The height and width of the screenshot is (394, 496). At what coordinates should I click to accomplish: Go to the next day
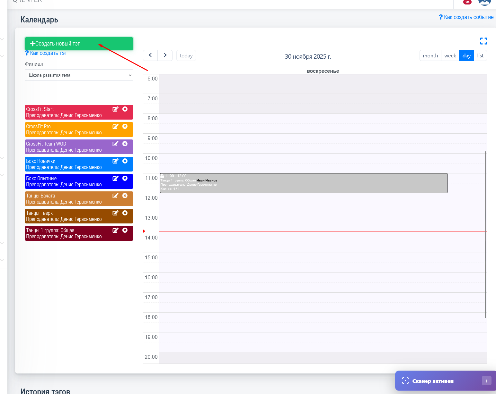pyautogui.click(x=165, y=55)
